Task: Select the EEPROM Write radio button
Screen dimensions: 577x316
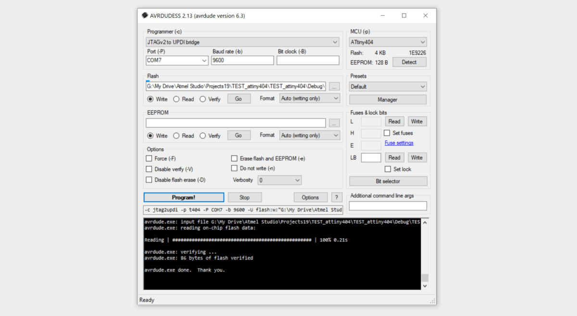Action: pos(150,136)
